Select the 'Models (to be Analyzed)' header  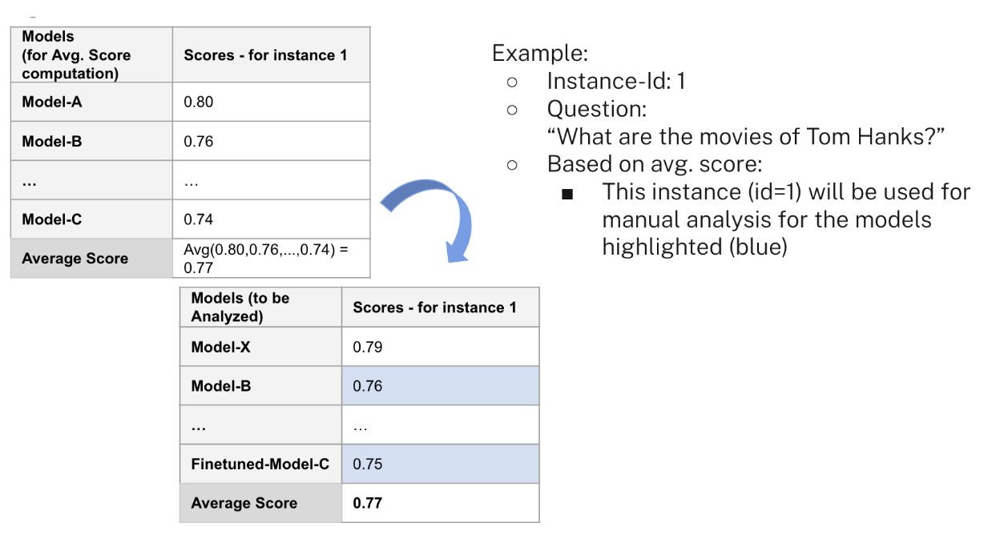click(260, 307)
